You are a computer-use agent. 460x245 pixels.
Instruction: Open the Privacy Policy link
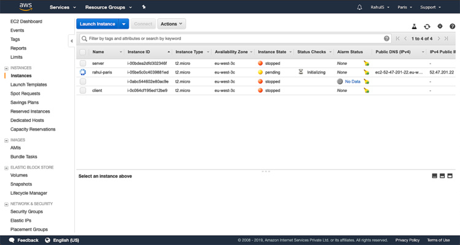(x=407, y=240)
